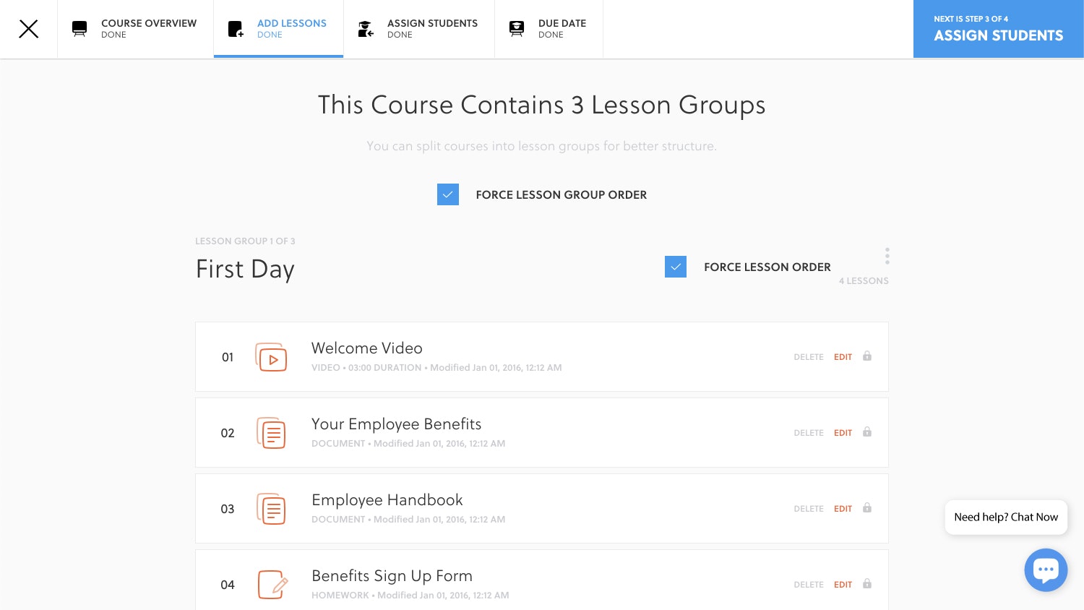
Task: Click the lock icon on Your Employee Benefits
Action: click(867, 432)
